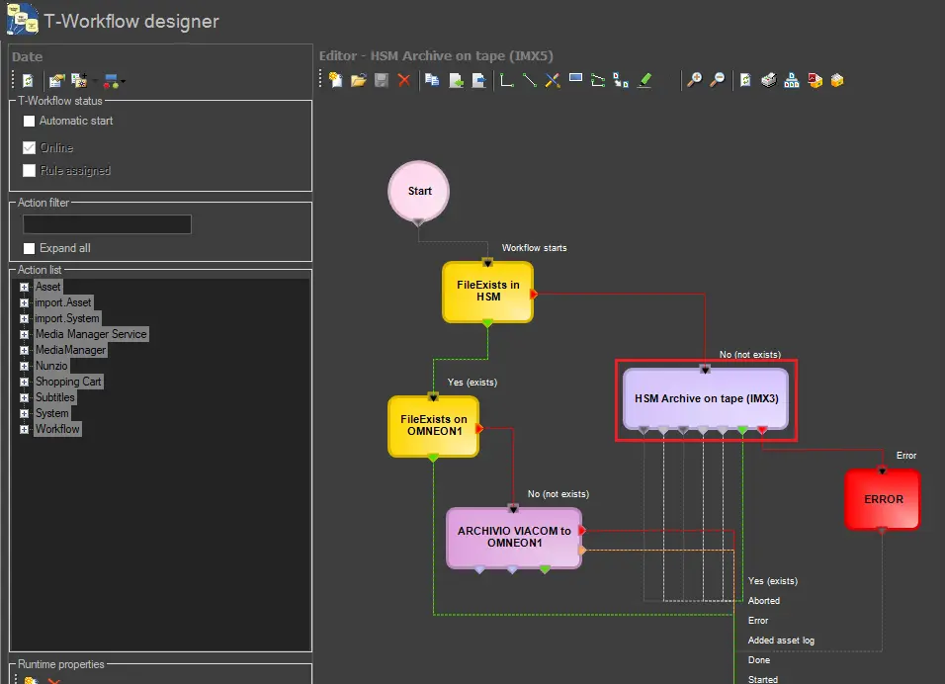
Task: Toggle the Rule assigned checkbox
Action: pos(30,170)
